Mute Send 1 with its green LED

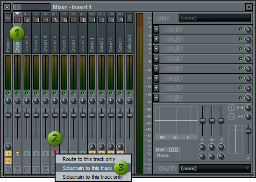click(92, 93)
